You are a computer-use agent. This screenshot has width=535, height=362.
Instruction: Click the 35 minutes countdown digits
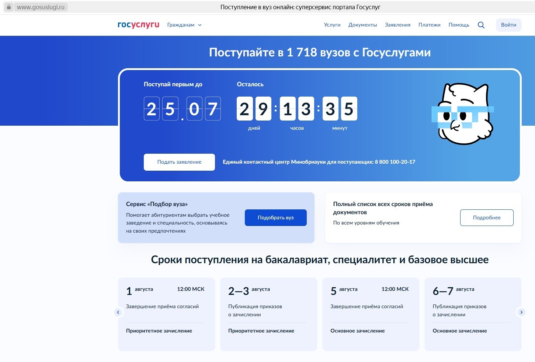pyautogui.click(x=340, y=109)
